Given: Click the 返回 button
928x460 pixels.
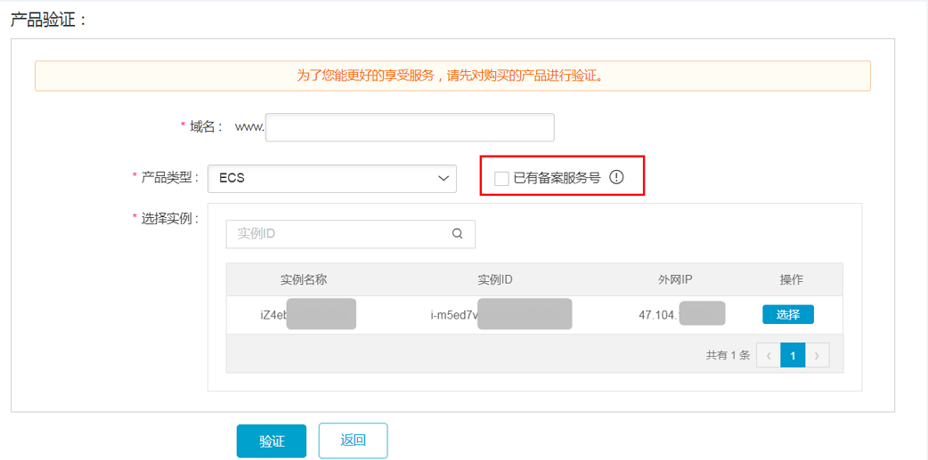Looking at the screenshot, I should coord(353,440).
